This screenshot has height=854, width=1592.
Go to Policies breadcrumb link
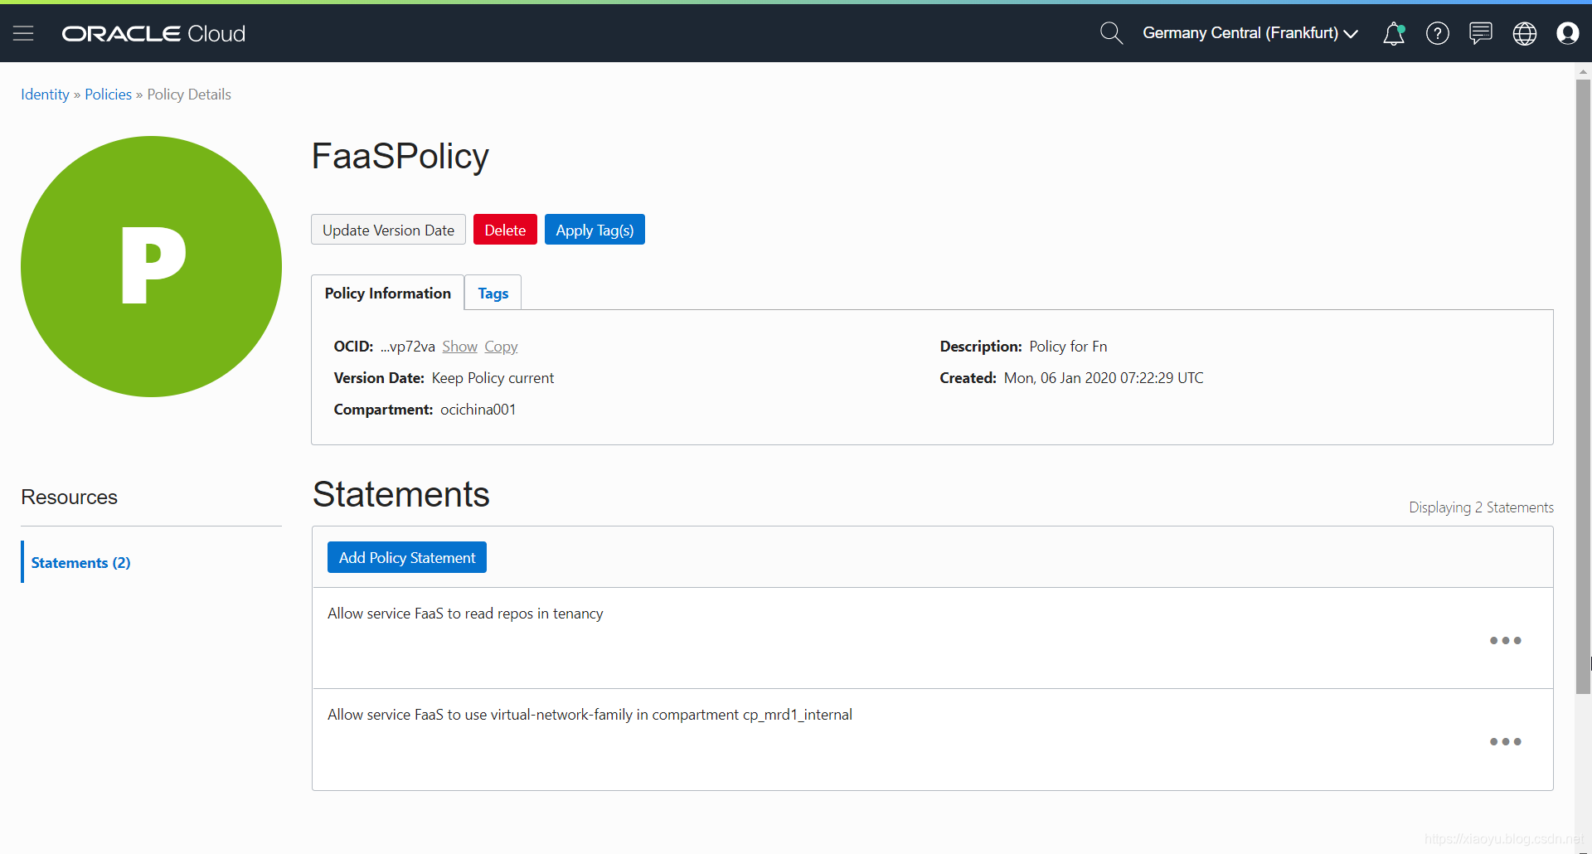click(x=108, y=95)
